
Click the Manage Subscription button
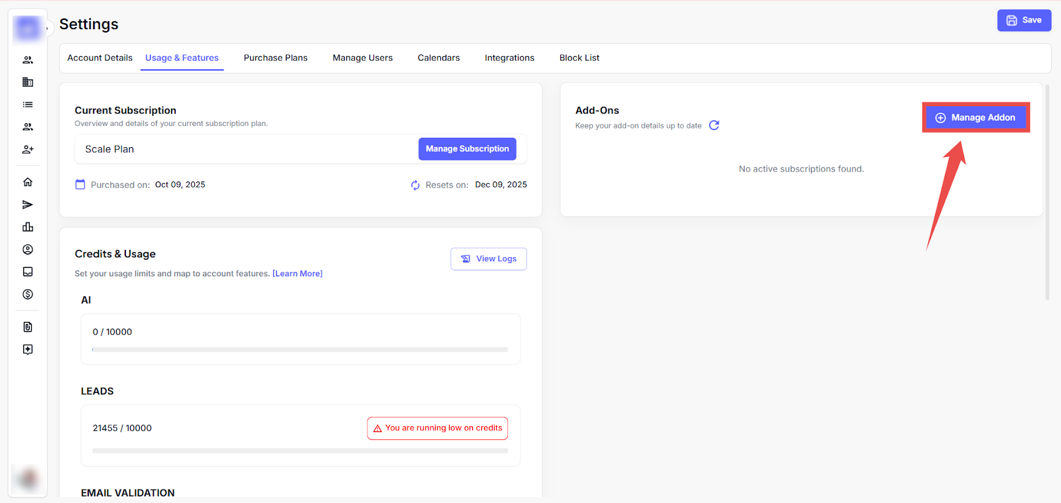(x=467, y=149)
